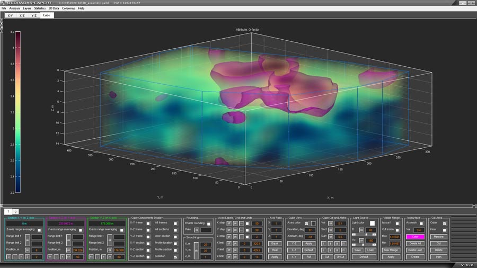Toggle the Outer cut area checkbox

pyautogui.click(x=444, y=223)
